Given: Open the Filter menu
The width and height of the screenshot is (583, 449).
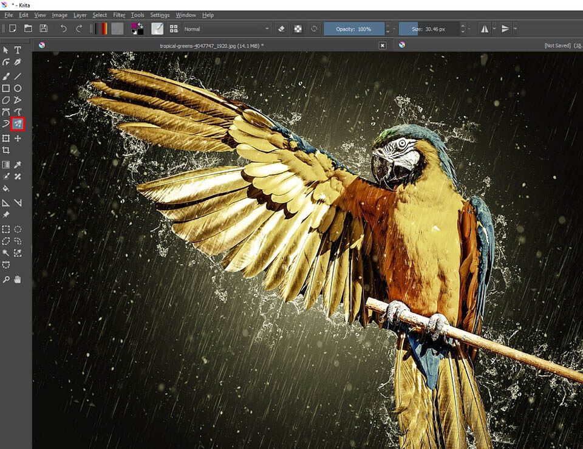Looking at the screenshot, I should [x=119, y=15].
